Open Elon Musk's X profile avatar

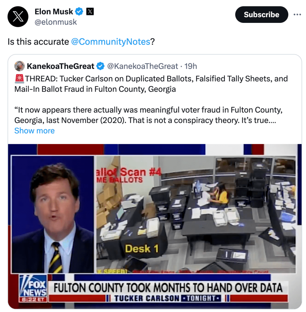click(18, 16)
